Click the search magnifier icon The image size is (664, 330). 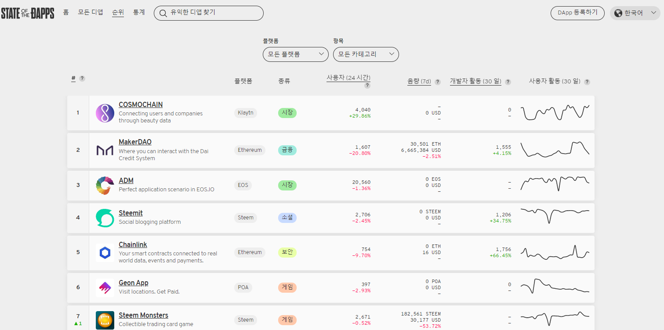(163, 13)
